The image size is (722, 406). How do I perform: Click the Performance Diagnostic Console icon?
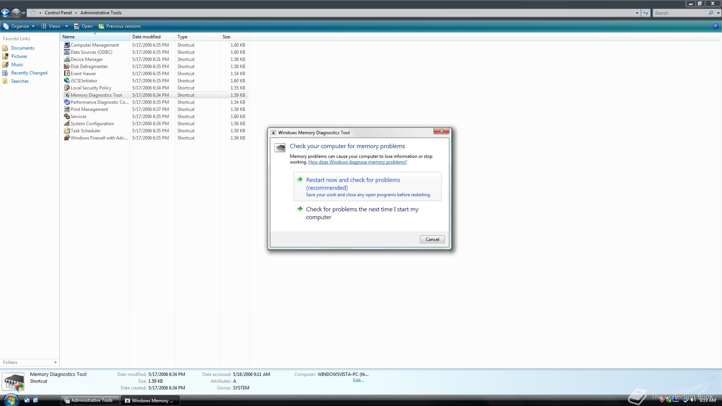67,102
